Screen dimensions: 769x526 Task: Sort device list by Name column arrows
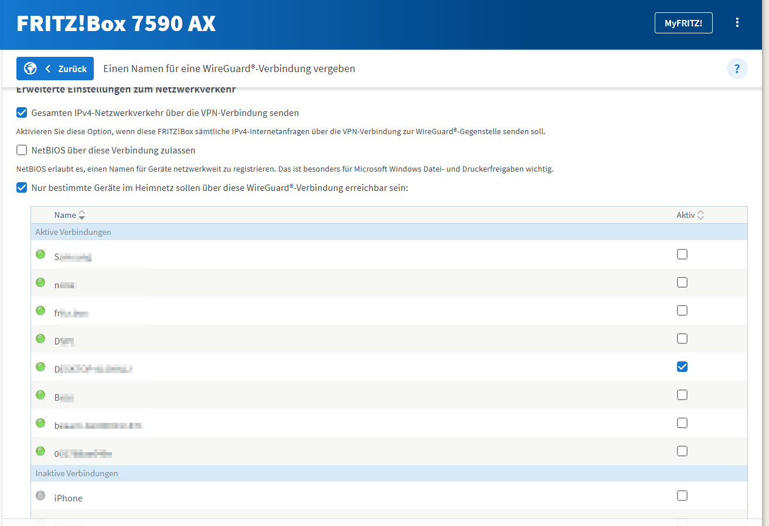81,215
